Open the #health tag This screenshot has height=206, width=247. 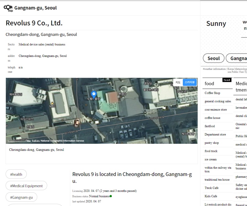click(x=16, y=174)
